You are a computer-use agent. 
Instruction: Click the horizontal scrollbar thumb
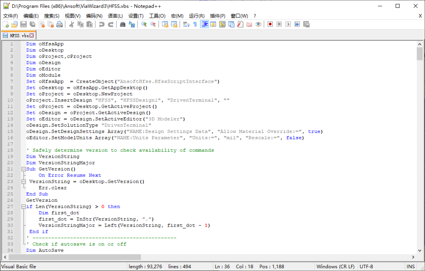click(x=75, y=257)
